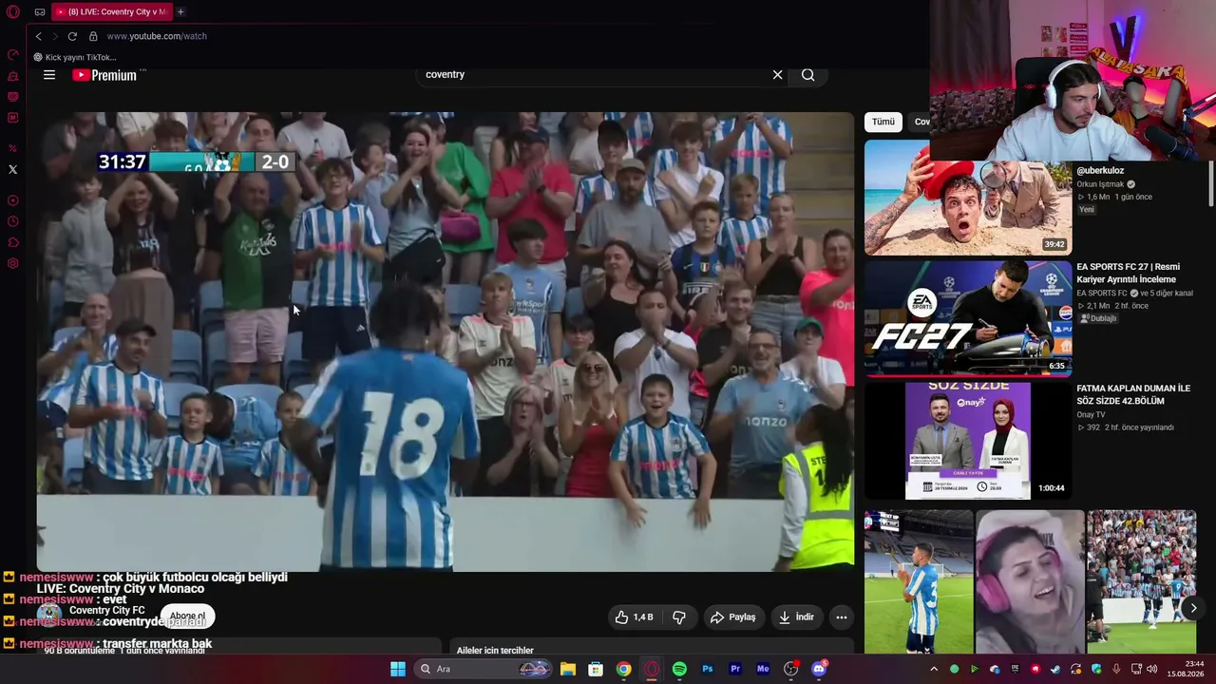Show site security info via lock icon
Image resolution: width=1216 pixels, height=684 pixels.
tap(93, 36)
